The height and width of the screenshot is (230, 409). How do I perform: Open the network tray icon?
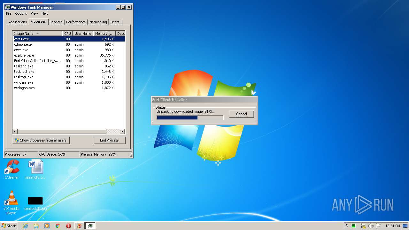363,226
